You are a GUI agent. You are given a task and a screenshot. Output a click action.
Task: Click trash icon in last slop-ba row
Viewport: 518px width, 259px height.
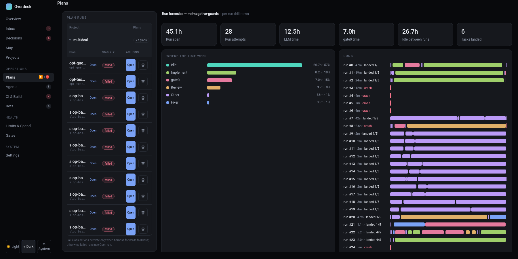(143, 229)
